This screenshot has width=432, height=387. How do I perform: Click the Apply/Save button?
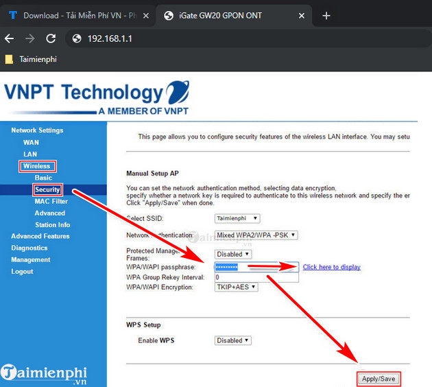point(379,379)
